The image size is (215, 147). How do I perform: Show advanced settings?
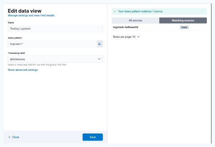coord(23,70)
